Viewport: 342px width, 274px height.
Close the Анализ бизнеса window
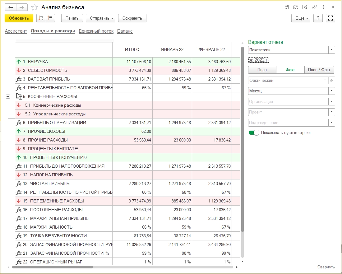pos(333,7)
